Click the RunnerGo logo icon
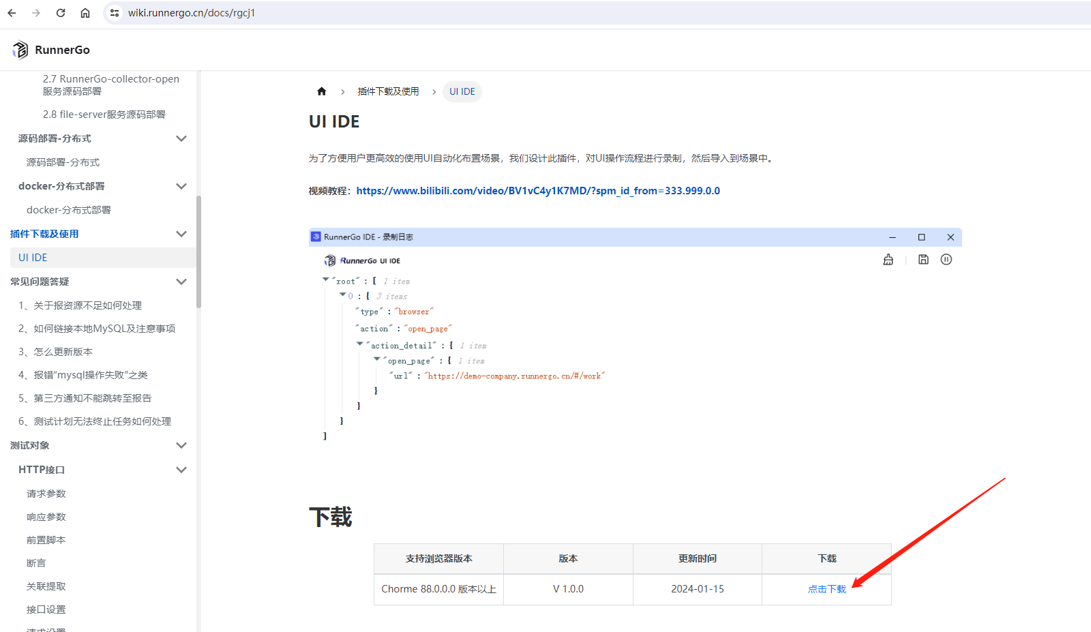This screenshot has height=632, width=1091. tap(20, 50)
